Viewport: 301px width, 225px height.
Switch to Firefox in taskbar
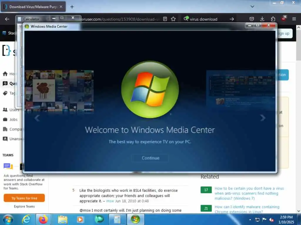click(44, 219)
